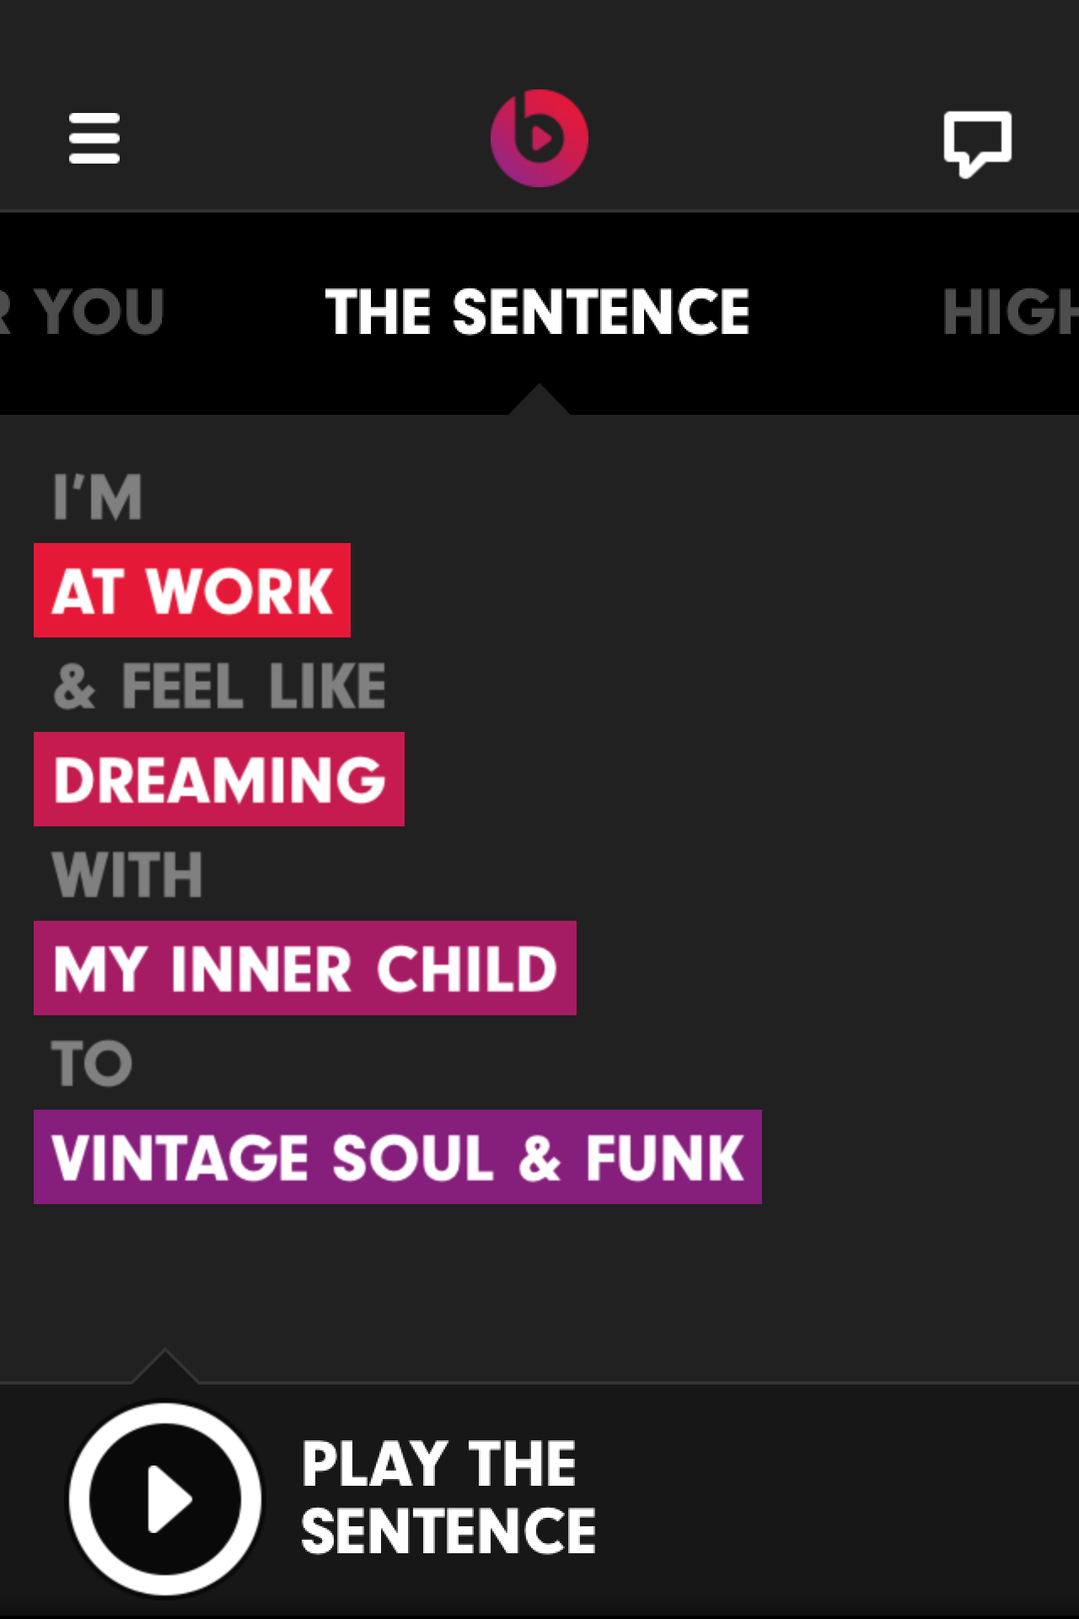The image size is (1079, 1619).
Task: Change the MY INNER CHILD companion choice
Action: [x=305, y=968]
